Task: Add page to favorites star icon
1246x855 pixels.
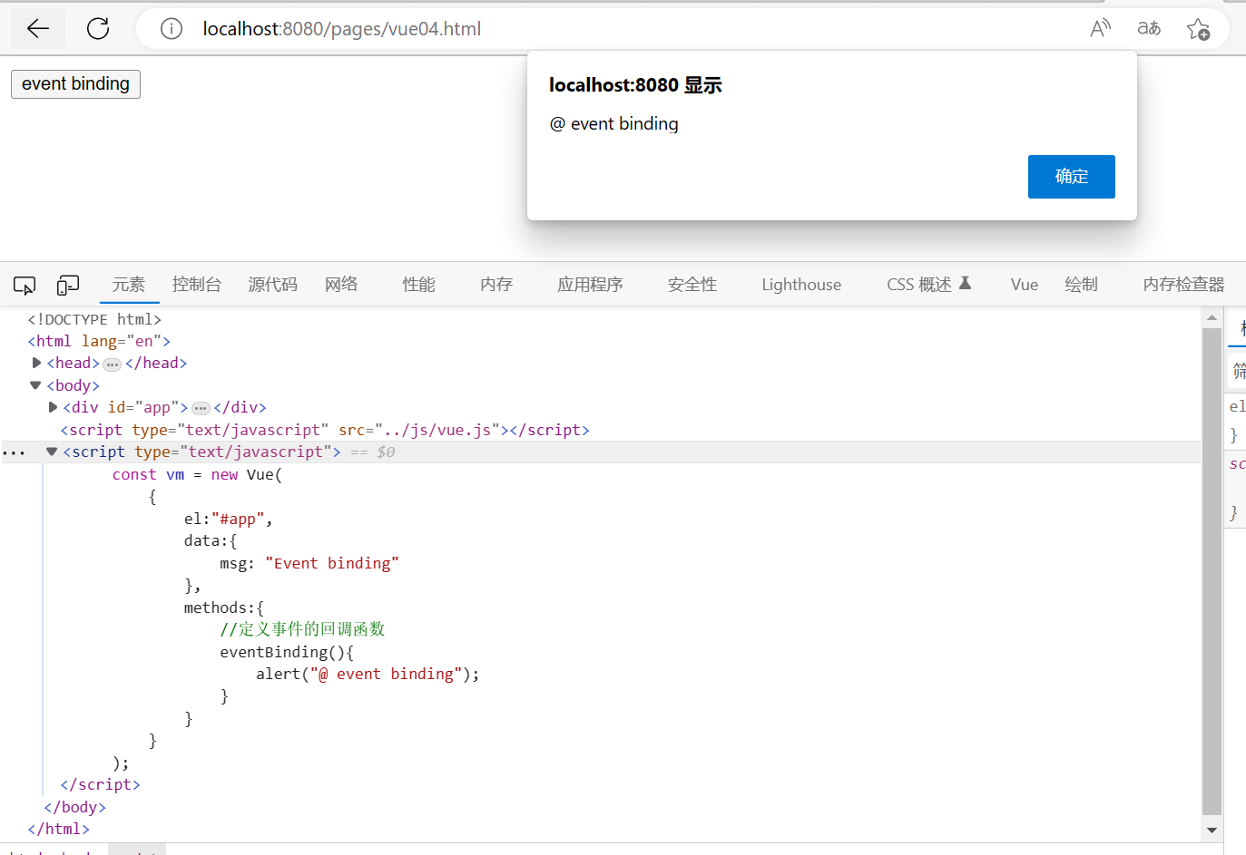Action: click(1198, 29)
